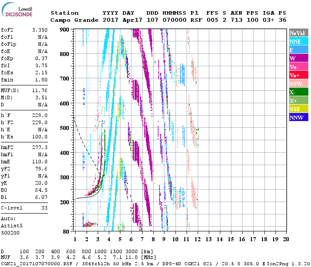Select the Vo- pink legend swatch
This screenshot has height=267, width=311.
click(299, 67)
